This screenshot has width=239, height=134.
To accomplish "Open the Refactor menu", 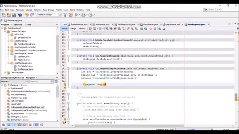I will tap(37, 10).
